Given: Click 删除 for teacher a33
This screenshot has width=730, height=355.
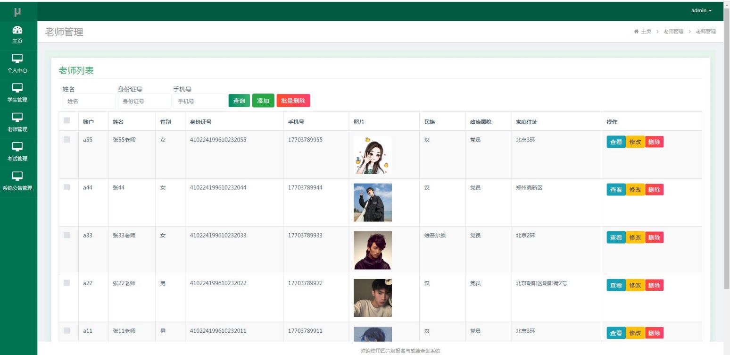Looking at the screenshot, I should tap(654, 237).
